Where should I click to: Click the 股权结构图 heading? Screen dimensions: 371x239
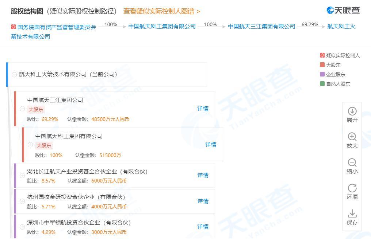point(27,11)
